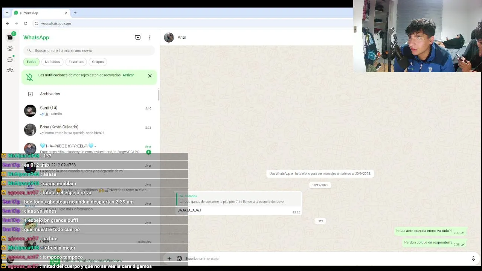Record a voice message with microphone
The image size is (482, 271).
click(473, 259)
